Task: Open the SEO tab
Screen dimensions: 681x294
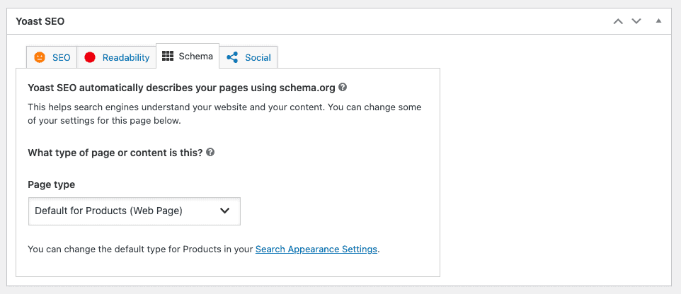Action: [x=52, y=57]
